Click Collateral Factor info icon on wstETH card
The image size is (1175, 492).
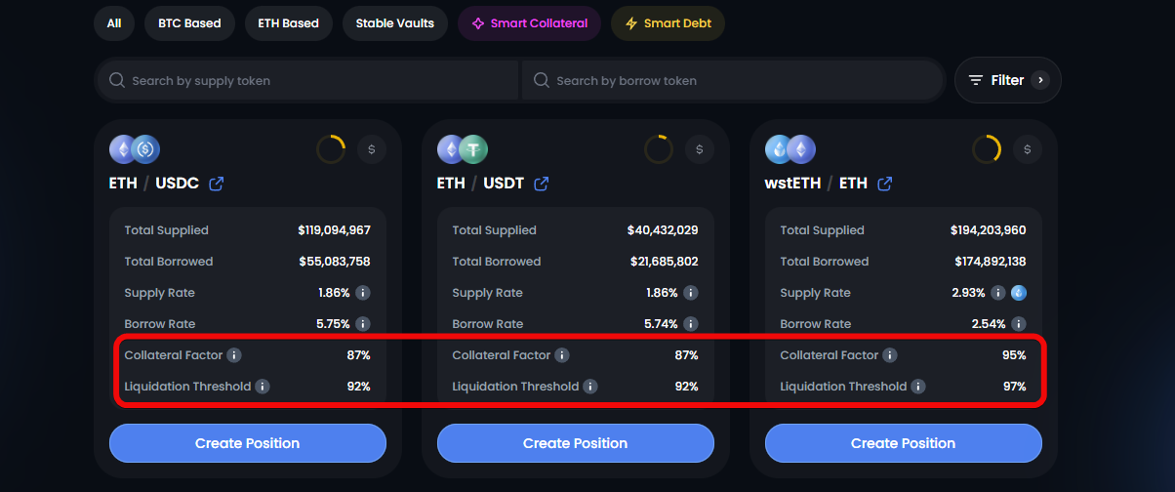click(890, 355)
